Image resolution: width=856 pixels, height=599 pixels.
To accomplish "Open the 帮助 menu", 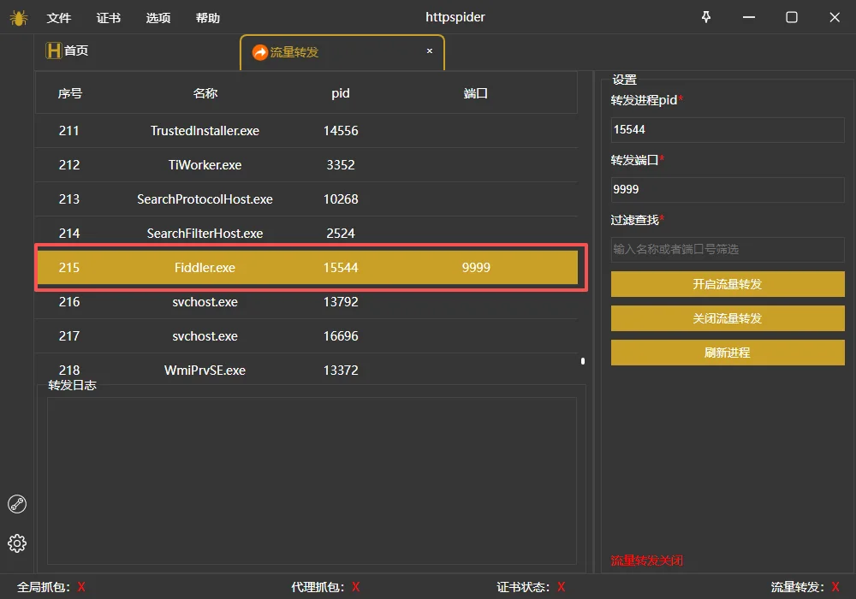I will click(x=208, y=18).
